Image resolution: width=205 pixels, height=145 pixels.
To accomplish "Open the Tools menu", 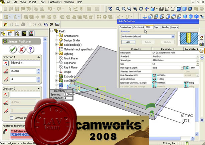I will (42, 2).
